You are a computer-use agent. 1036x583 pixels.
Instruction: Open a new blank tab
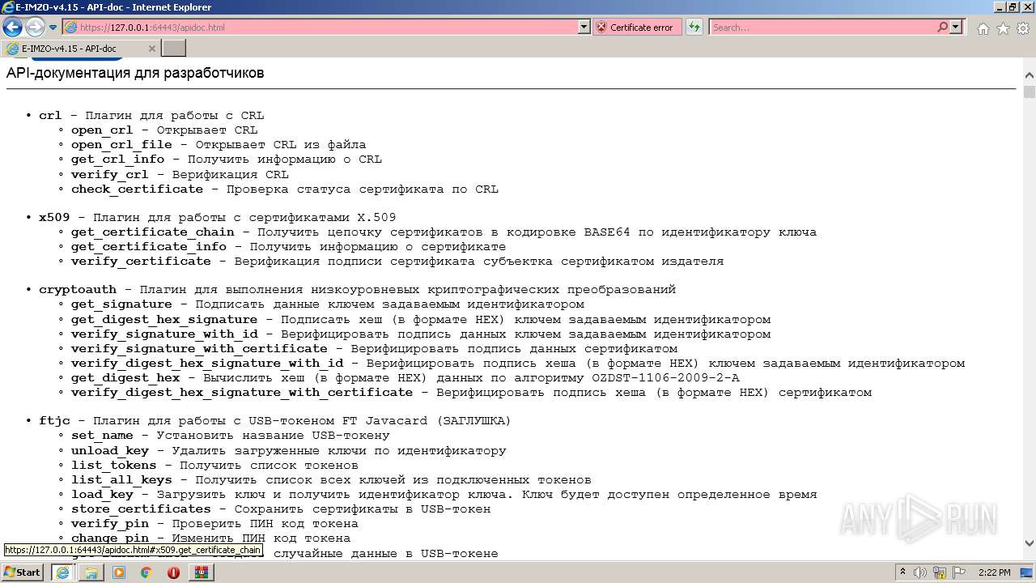coord(174,49)
